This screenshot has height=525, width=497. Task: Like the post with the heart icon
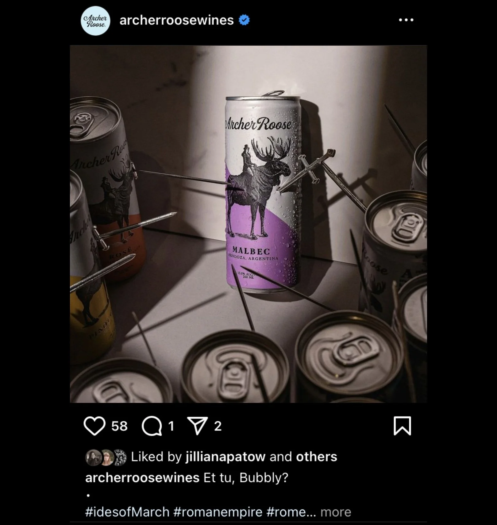click(x=94, y=426)
